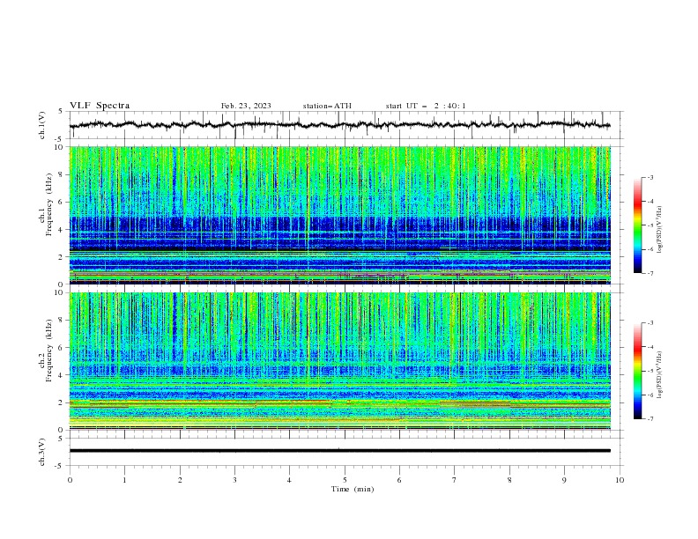This screenshot has height=539, width=698.
Task: Click the '-3' label on upper color bar
Action: 650,178
